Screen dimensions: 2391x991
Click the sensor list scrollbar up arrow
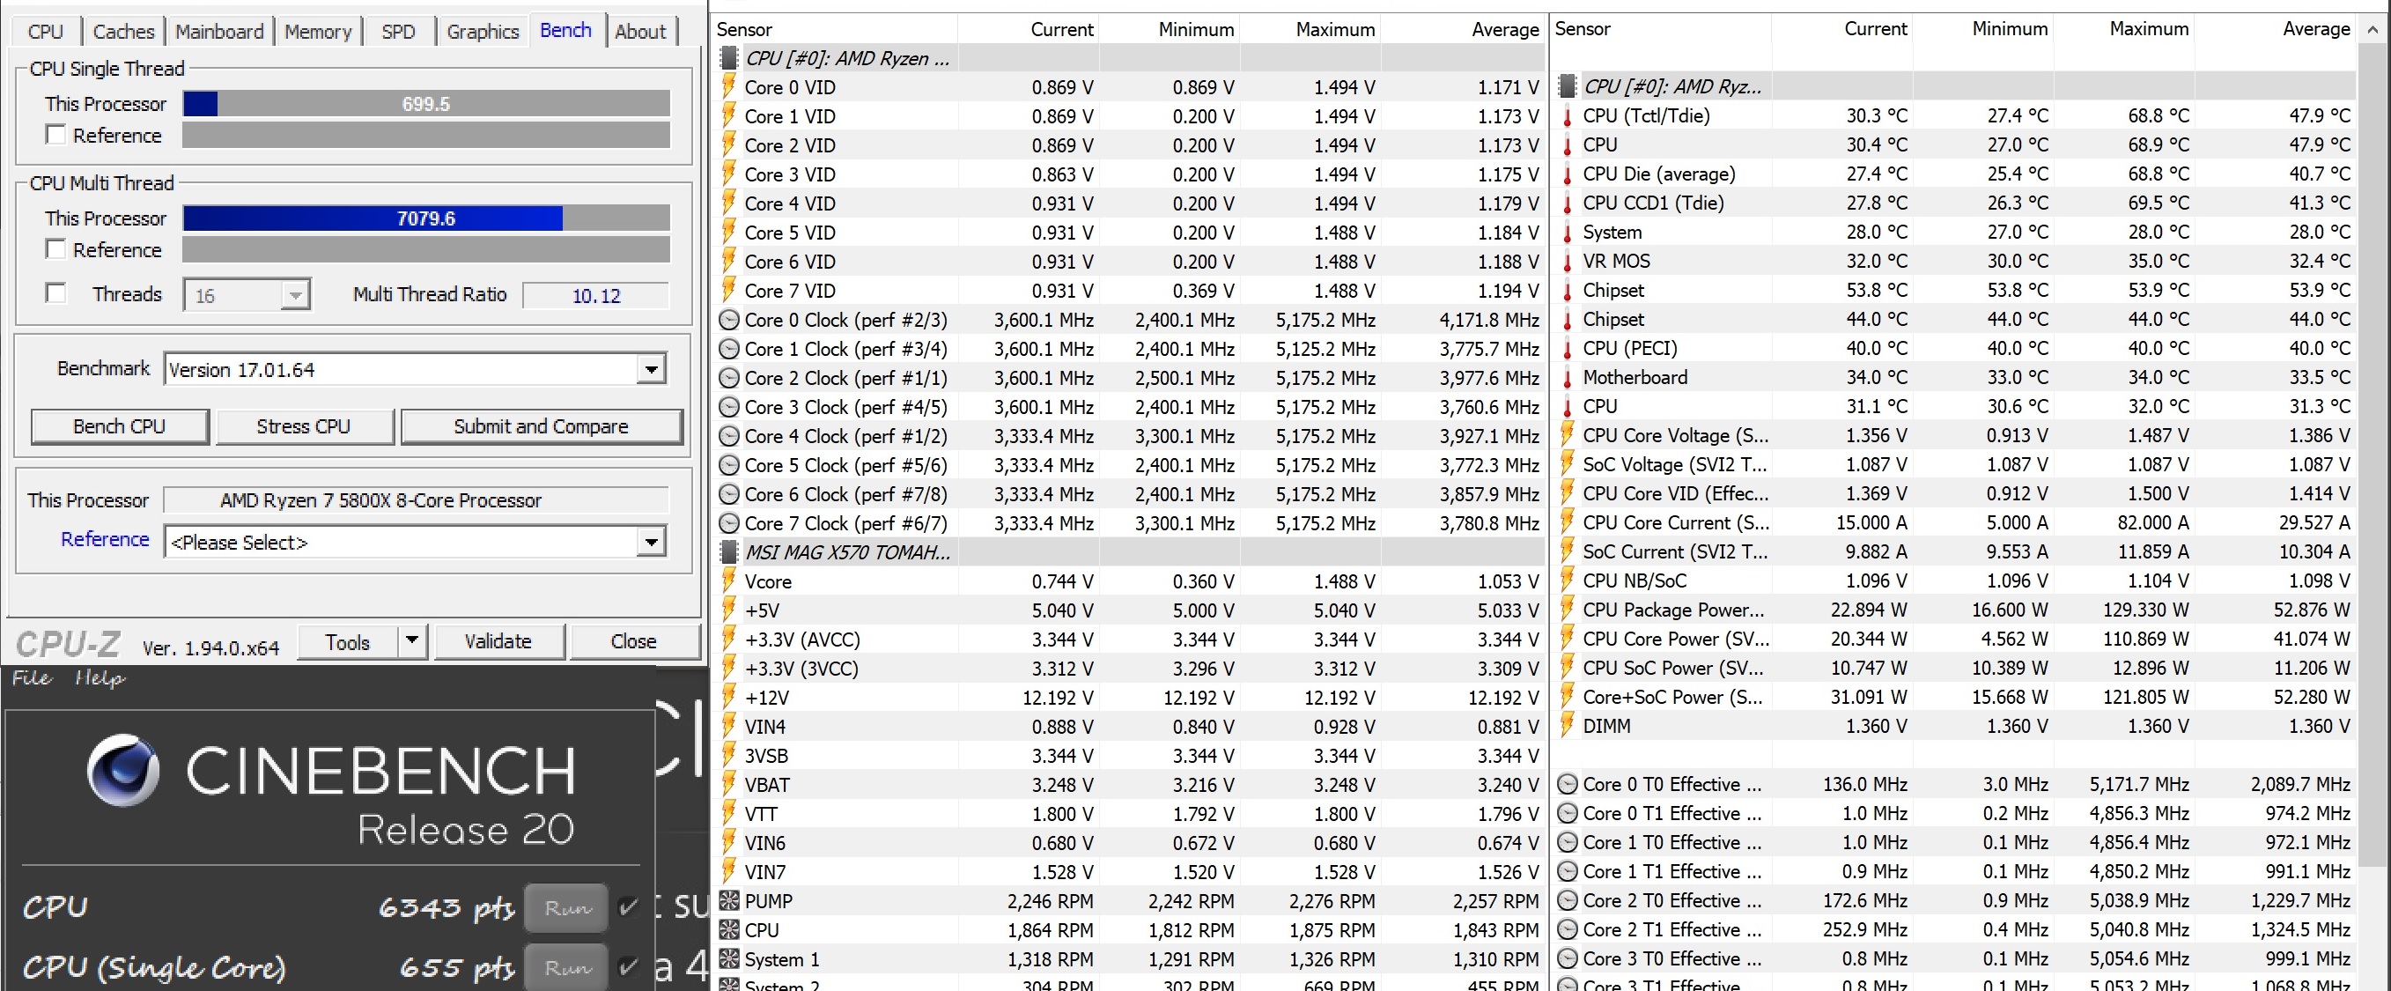pos(2373,30)
